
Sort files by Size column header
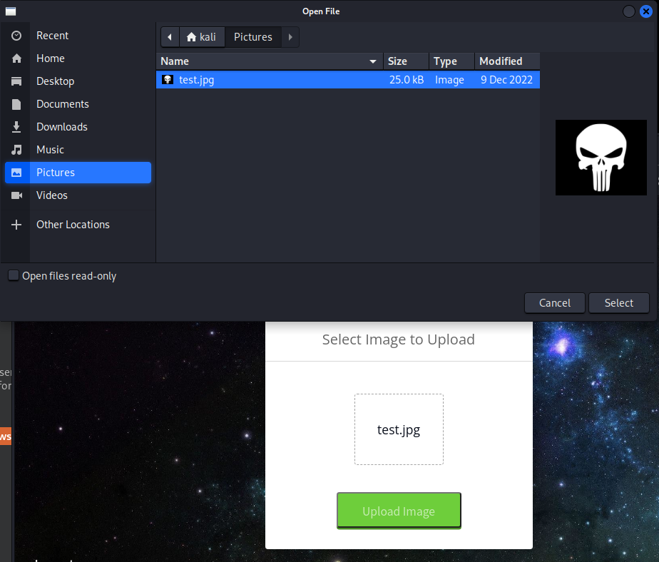(x=406, y=61)
